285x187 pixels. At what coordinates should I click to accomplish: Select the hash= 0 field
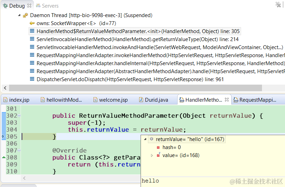[172, 147]
